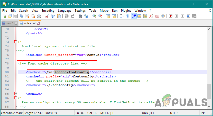Open the Function List icon
Image resolution: width=213 pixels, height=116 pixels.
151,16
